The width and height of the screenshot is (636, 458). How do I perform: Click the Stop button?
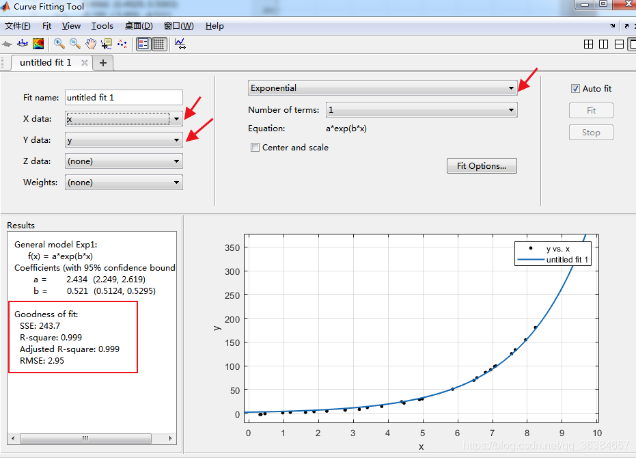[591, 133]
